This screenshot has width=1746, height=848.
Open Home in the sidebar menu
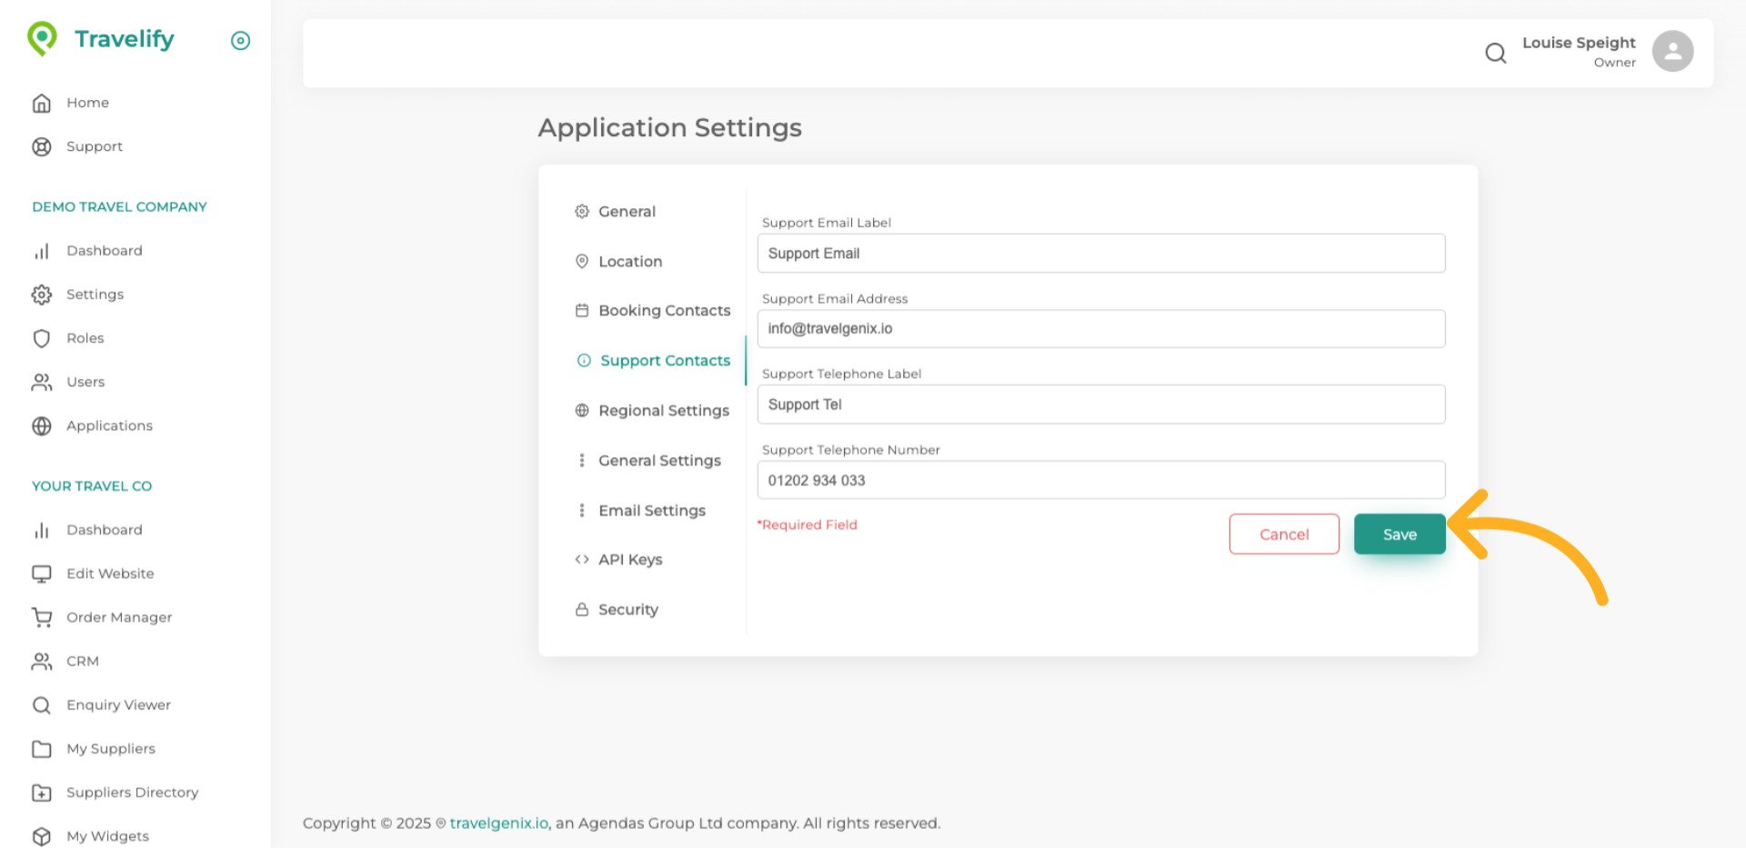87,103
